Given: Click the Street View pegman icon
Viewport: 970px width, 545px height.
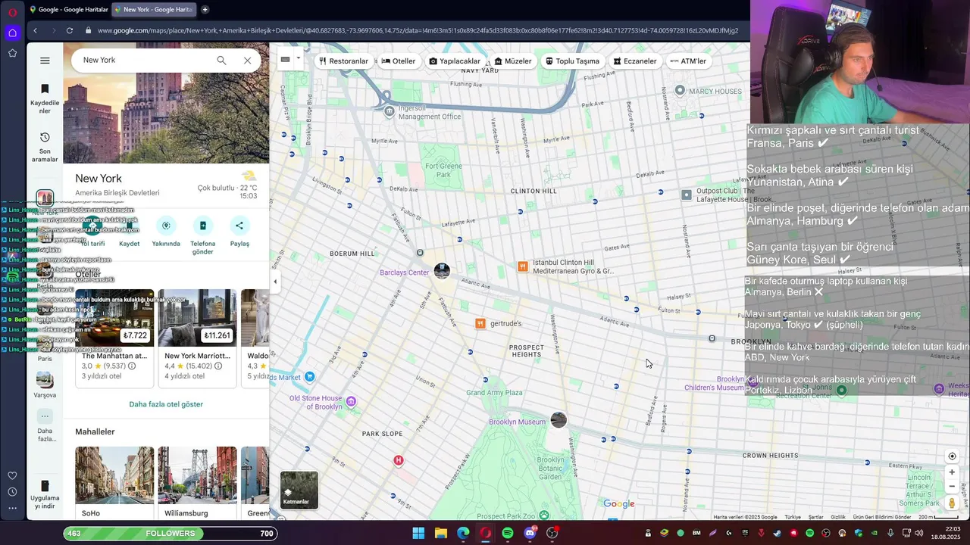Looking at the screenshot, I should pos(953,503).
